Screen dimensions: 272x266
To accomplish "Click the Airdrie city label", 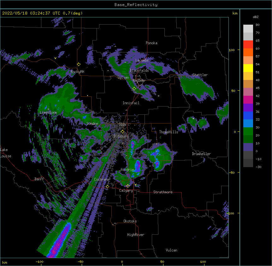I will (127, 170).
